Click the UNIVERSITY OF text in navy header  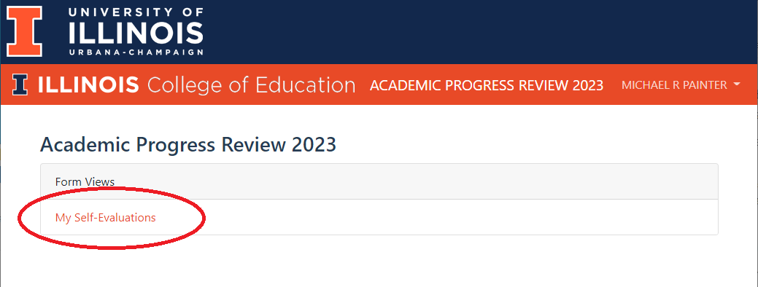click(136, 12)
